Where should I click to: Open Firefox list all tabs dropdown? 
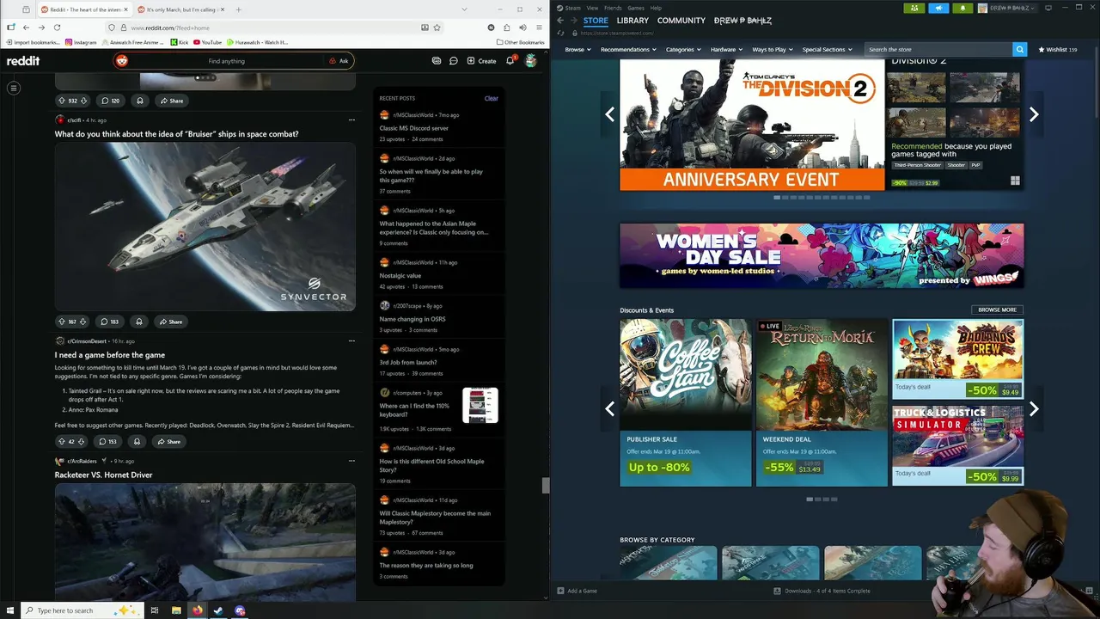[465, 9]
